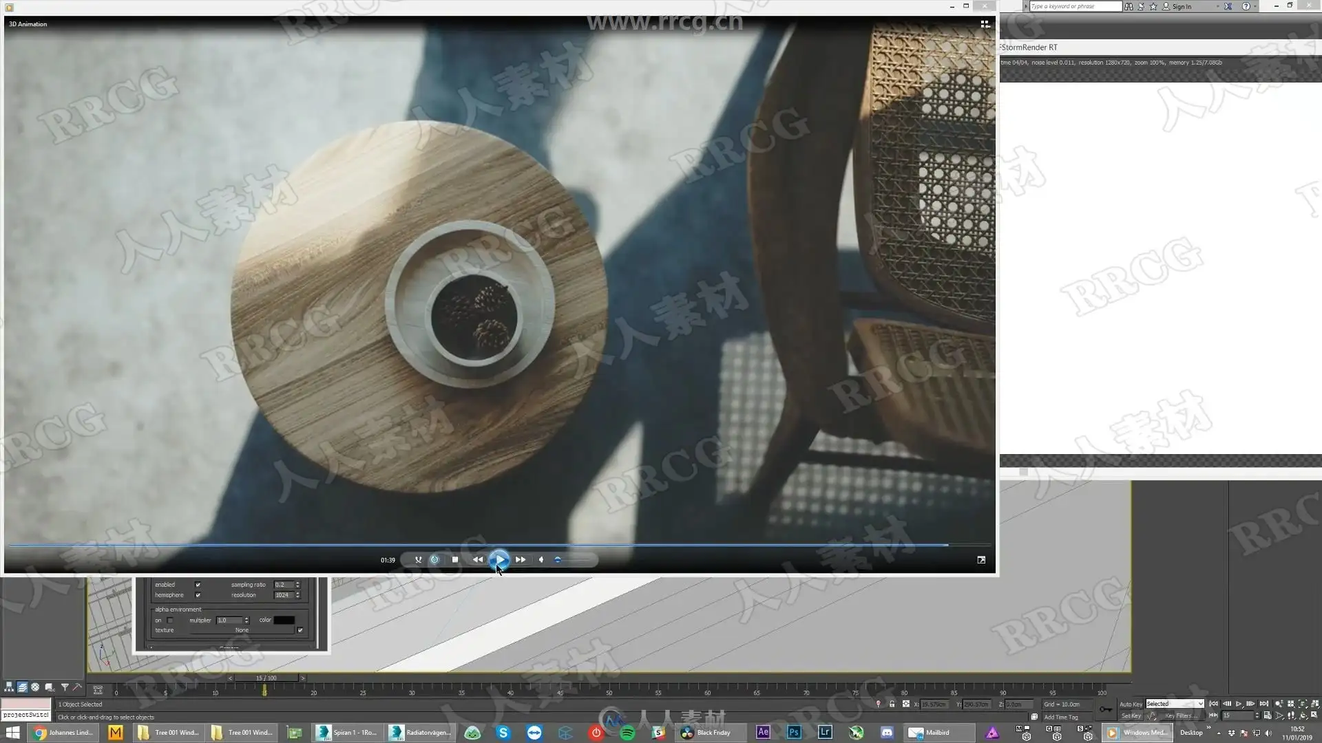1322x743 pixels.
Task: Click the Auto Key button
Action: [x=1131, y=704]
